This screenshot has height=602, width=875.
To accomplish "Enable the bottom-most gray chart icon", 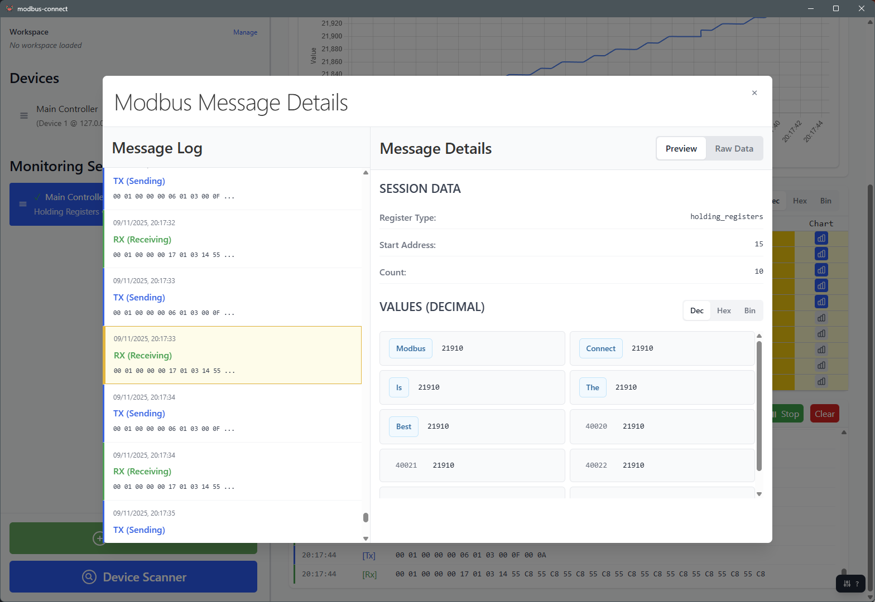I will 821,381.
